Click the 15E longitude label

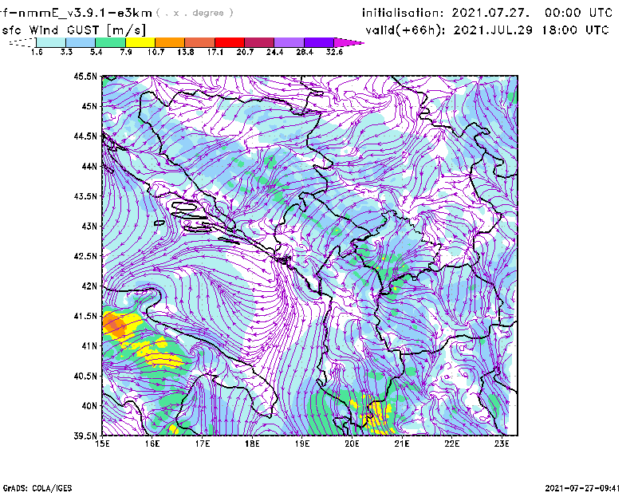tap(102, 444)
